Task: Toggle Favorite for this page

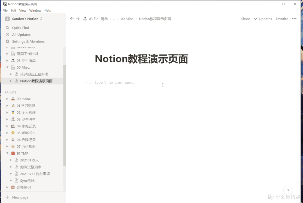Action: (x=282, y=19)
